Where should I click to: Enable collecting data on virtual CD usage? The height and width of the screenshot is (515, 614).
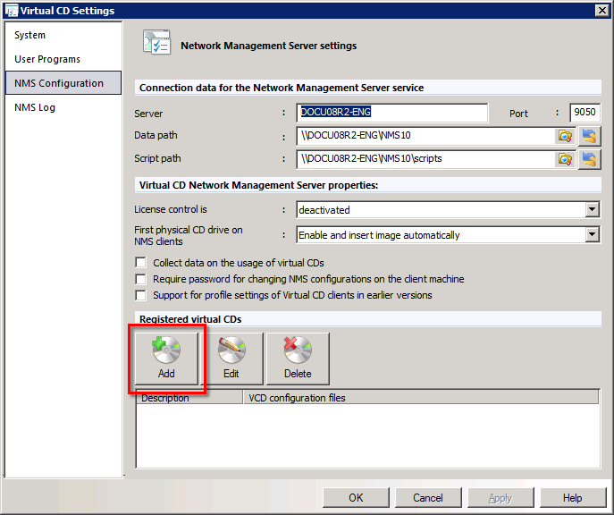[x=140, y=262]
